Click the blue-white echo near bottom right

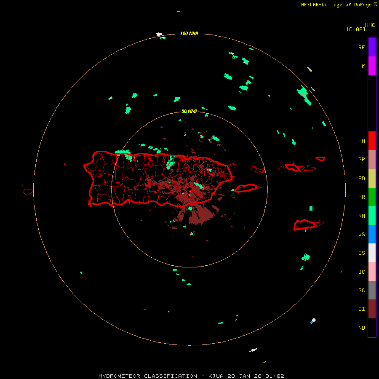(x=313, y=321)
